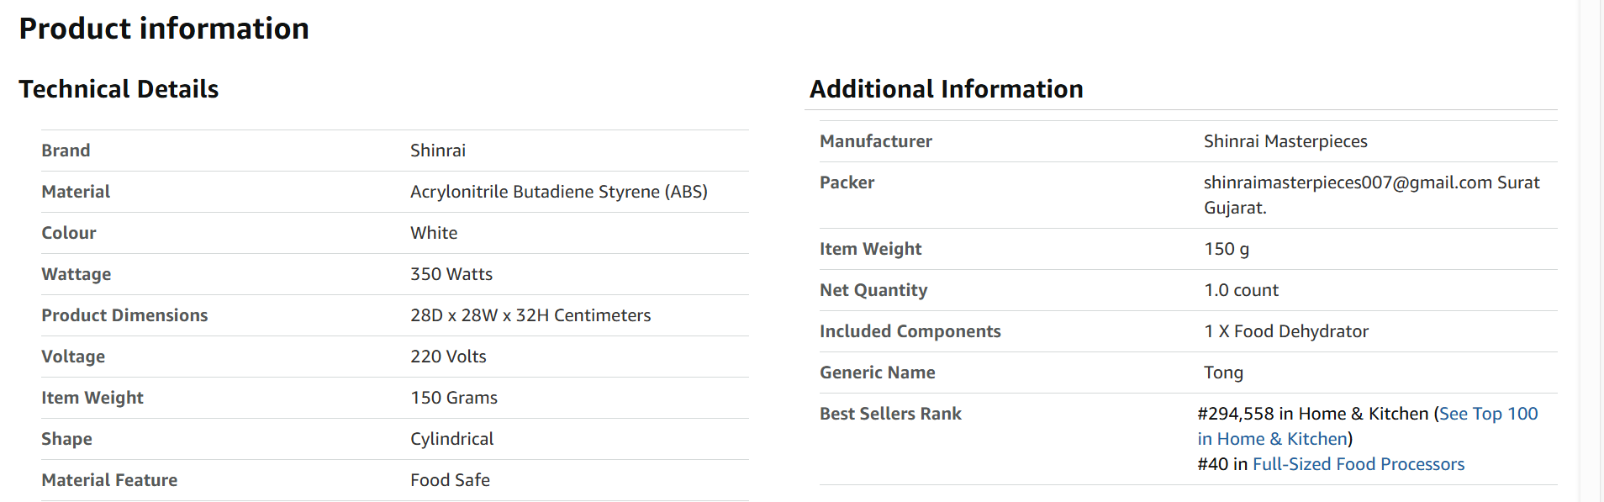Click the 150 Grams item weight value
Image resolution: width=1604 pixels, height=502 pixels.
pos(454,398)
